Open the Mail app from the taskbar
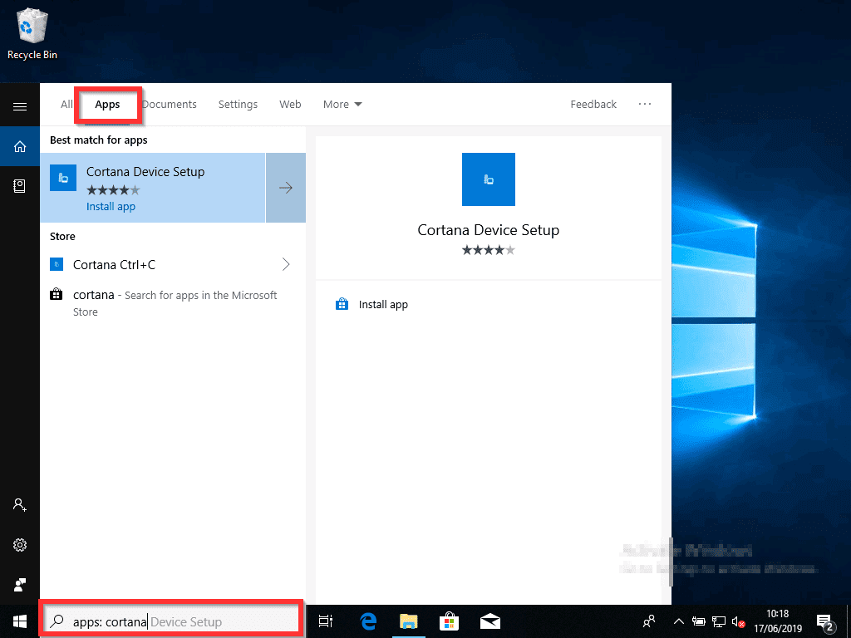The height and width of the screenshot is (638, 851). click(x=490, y=621)
